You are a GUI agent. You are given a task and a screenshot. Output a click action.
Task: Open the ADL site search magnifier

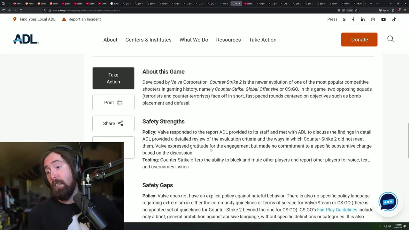click(x=390, y=39)
